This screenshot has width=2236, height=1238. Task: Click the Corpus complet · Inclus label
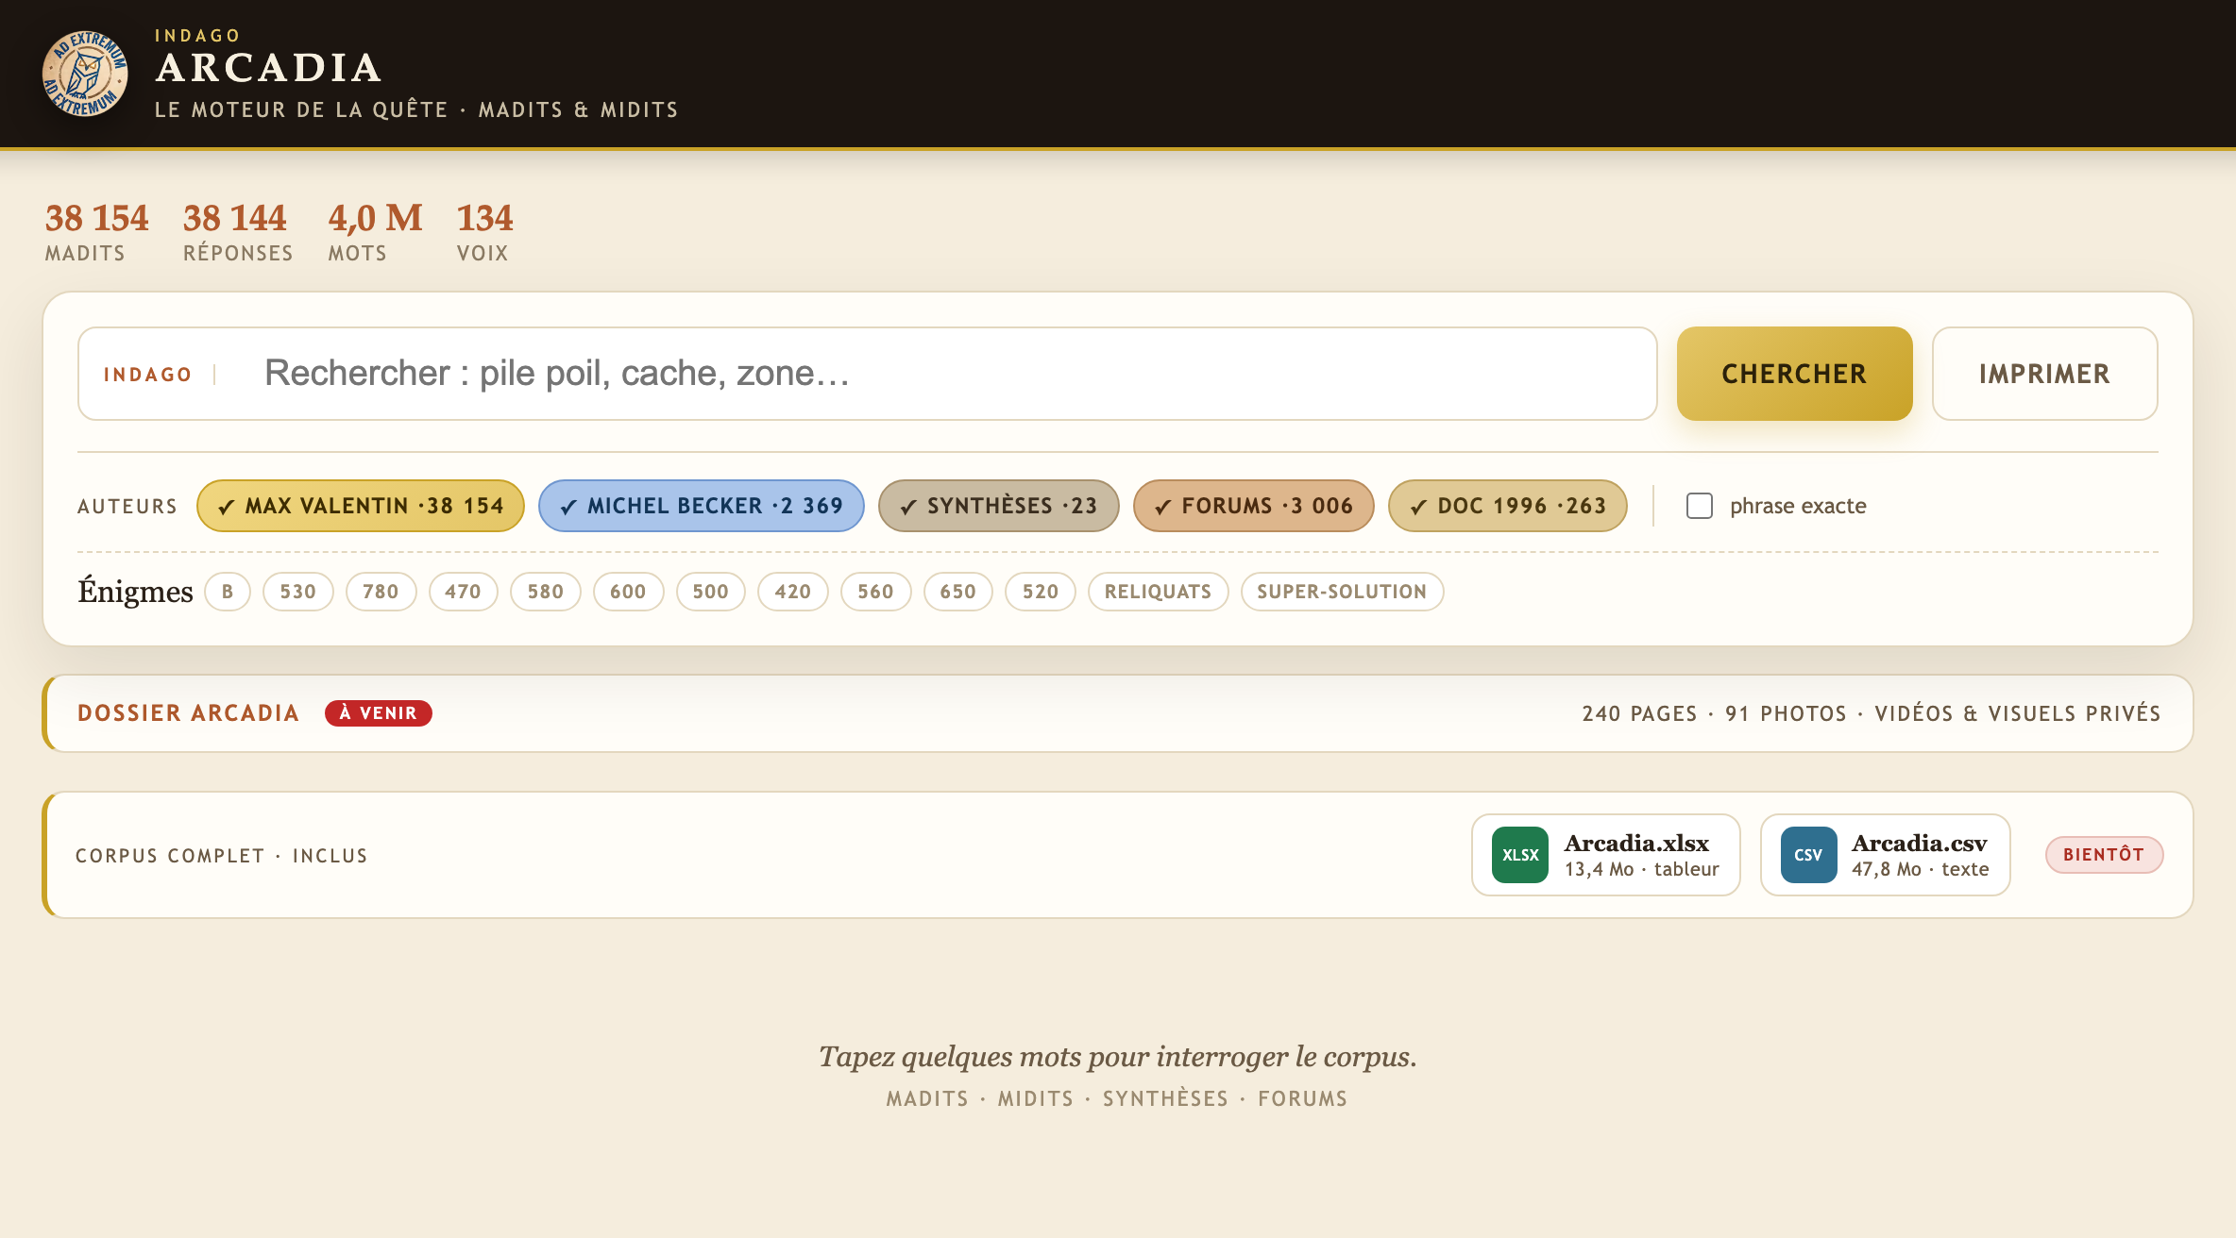coord(222,856)
